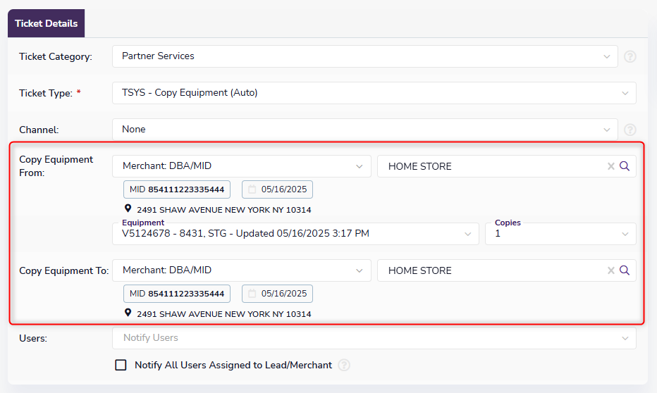Click the location pin icon under Copy Equipment To
Image resolution: width=657 pixels, height=393 pixels.
128,313
